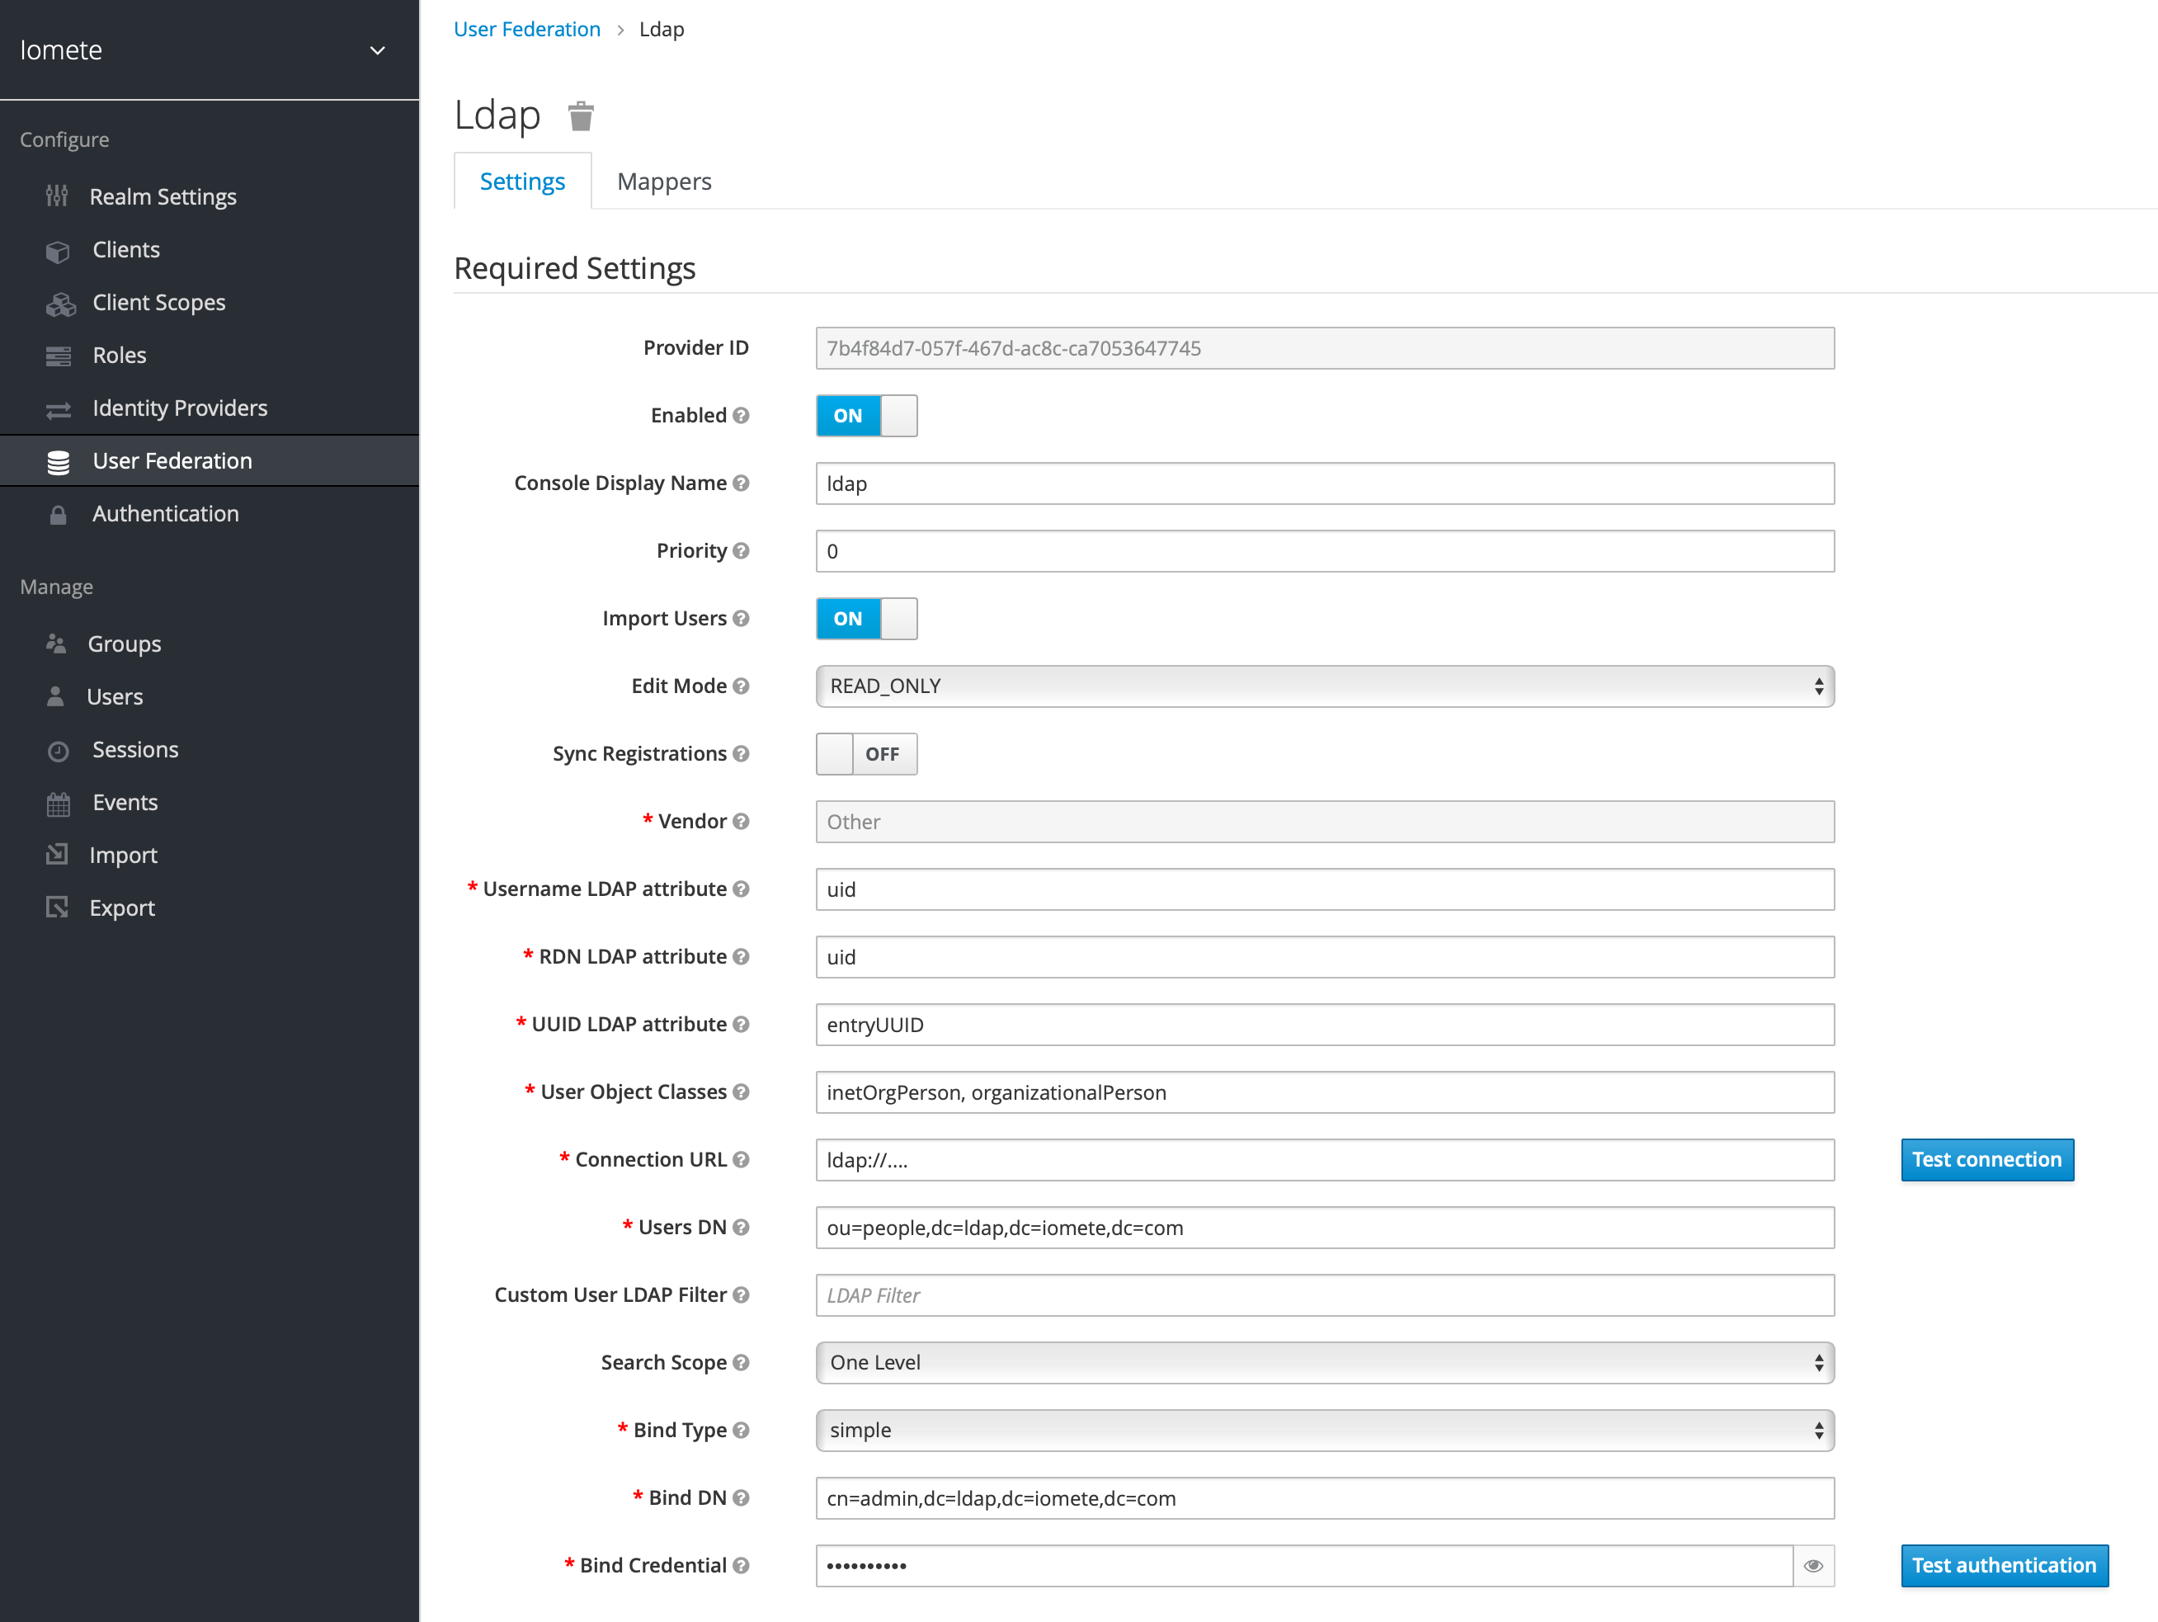
Task: Click the Settings tab
Action: [521, 181]
